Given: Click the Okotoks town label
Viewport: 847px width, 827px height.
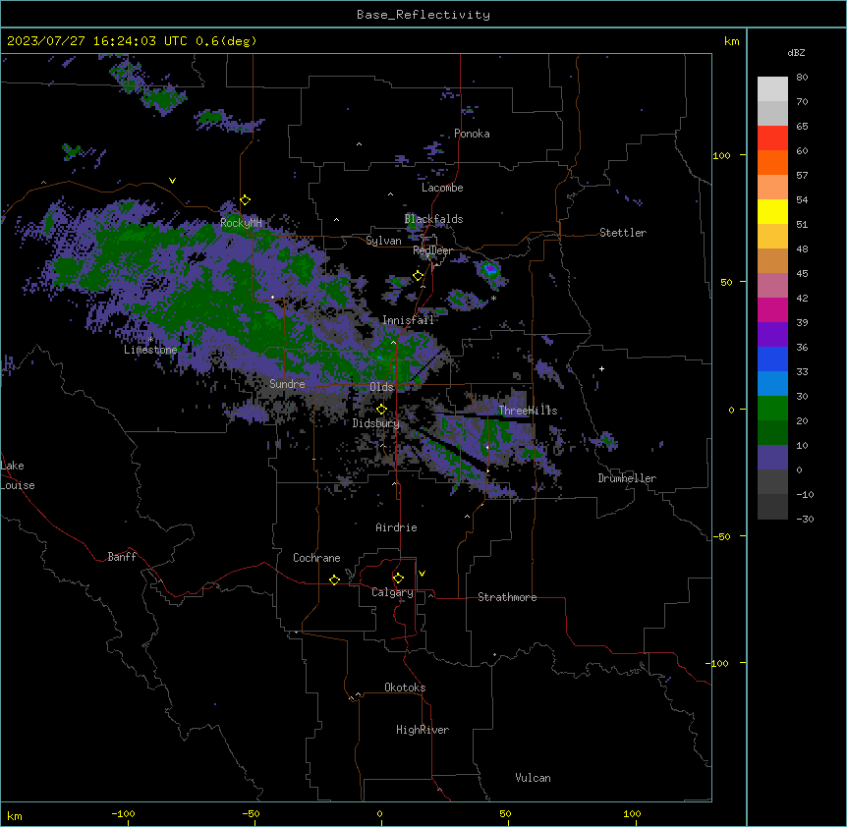Looking at the screenshot, I should click(x=405, y=688).
